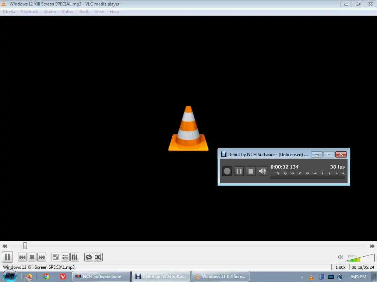The width and height of the screenshot is (377, 282).
Task: Show the VLC playlist
Action: pos(65,257)
